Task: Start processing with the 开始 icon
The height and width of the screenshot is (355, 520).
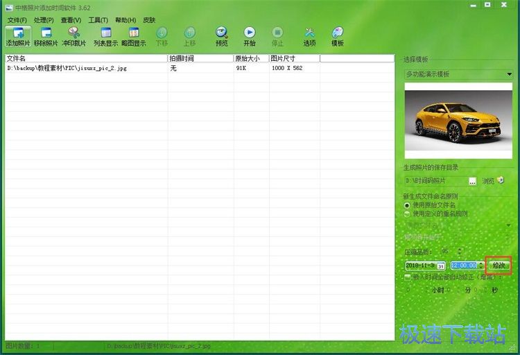Action: click(x=250, y=36)
